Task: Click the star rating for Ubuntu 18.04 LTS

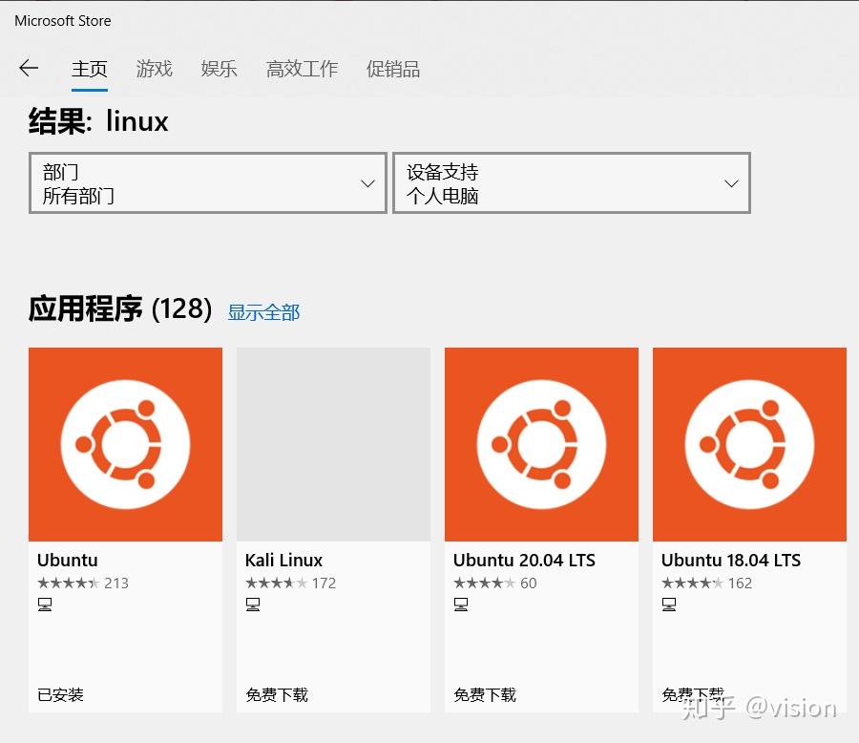Action: click(693, 583)
